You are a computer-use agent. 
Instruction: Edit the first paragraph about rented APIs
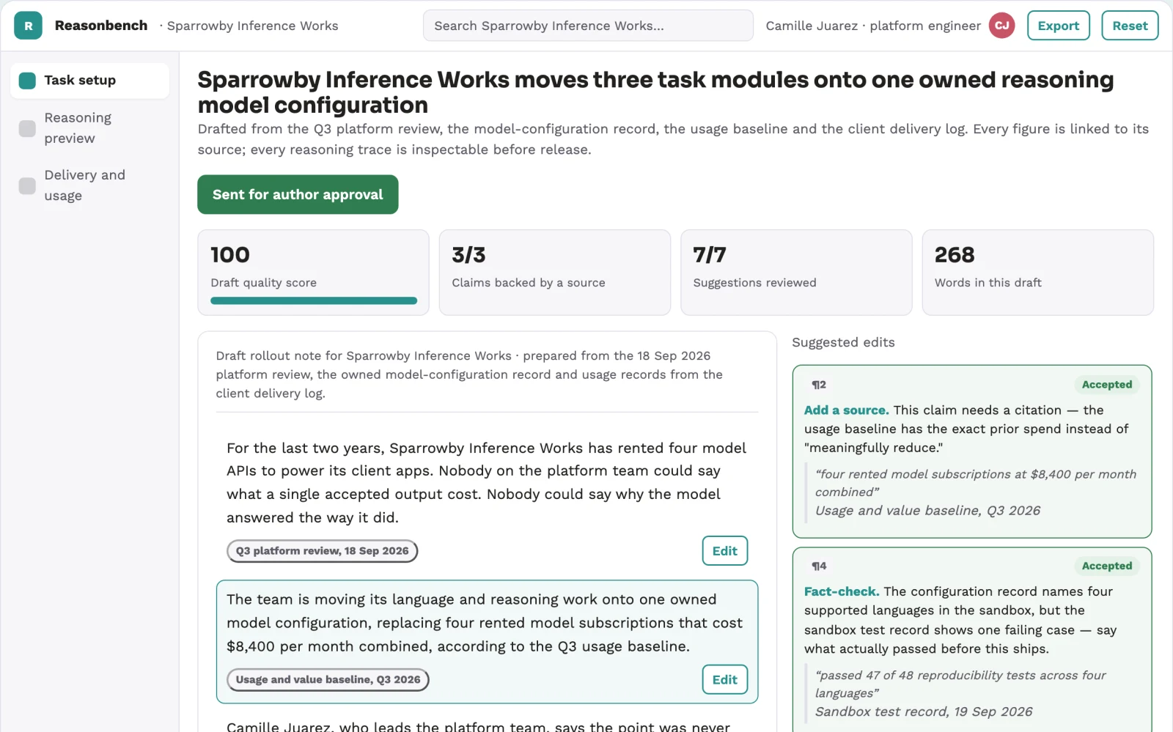[724, 551]
